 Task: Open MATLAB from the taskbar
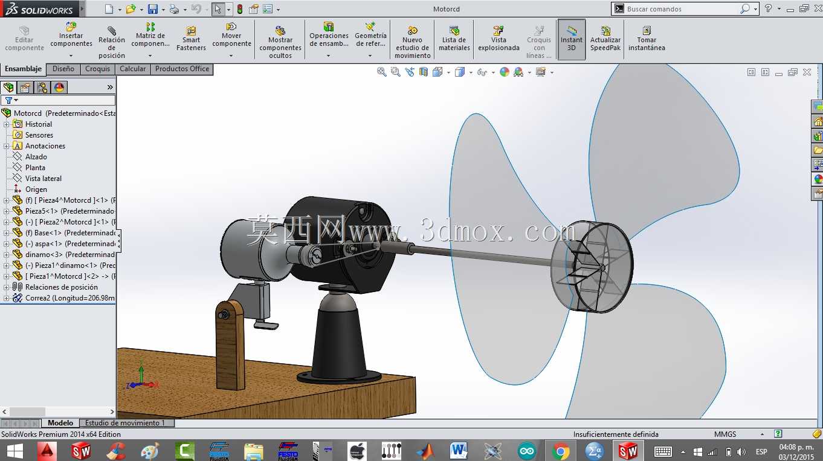(x=426, y=451)
